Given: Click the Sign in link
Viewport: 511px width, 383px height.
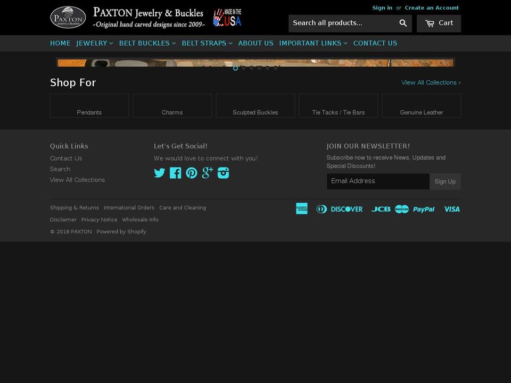Looking at the screenshot, I should tap(382, 8).
